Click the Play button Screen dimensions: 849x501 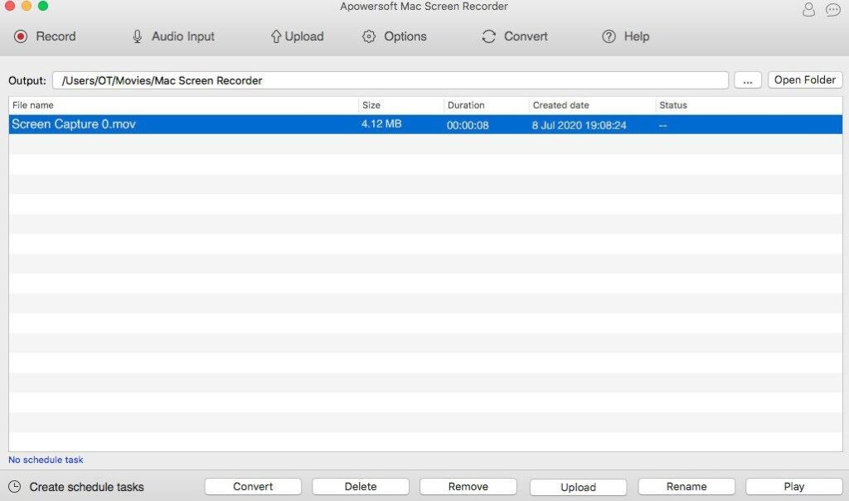[794, 486]
